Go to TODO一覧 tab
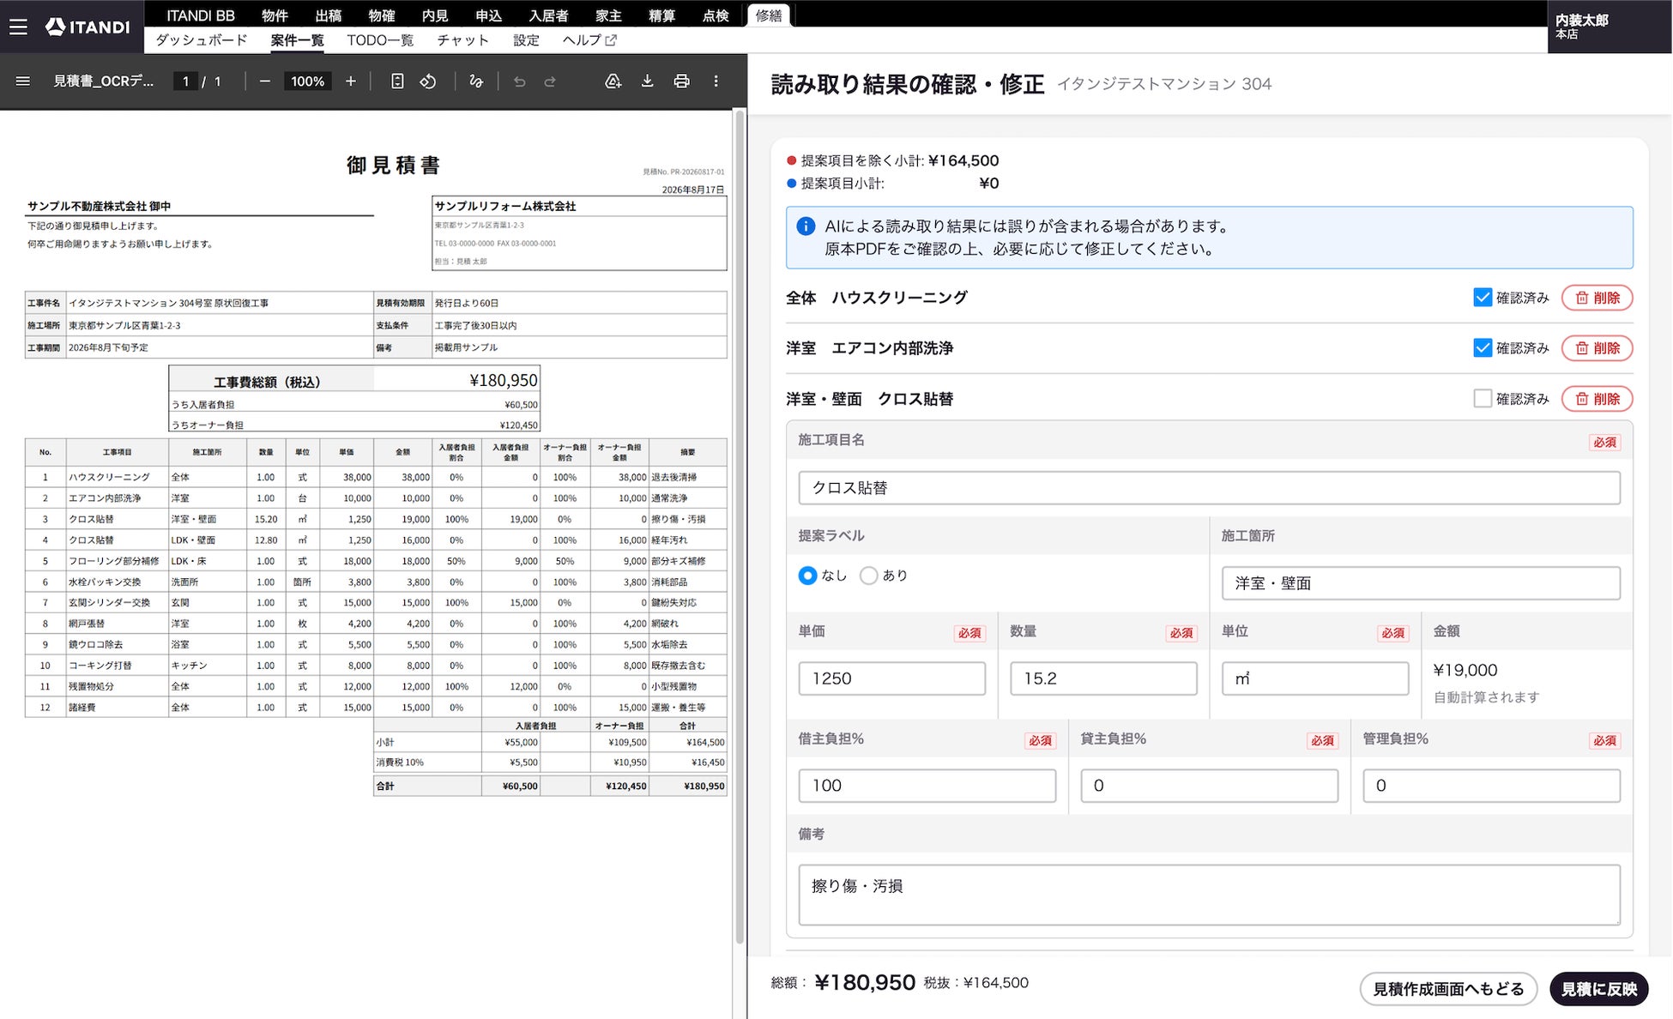The width and height of the screenshot is (1673, 1019). pyautogui.click(x=380, y=40)
